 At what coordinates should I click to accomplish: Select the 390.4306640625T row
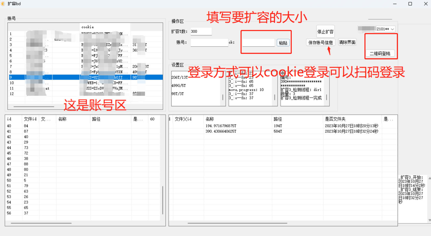coord(221,131)
